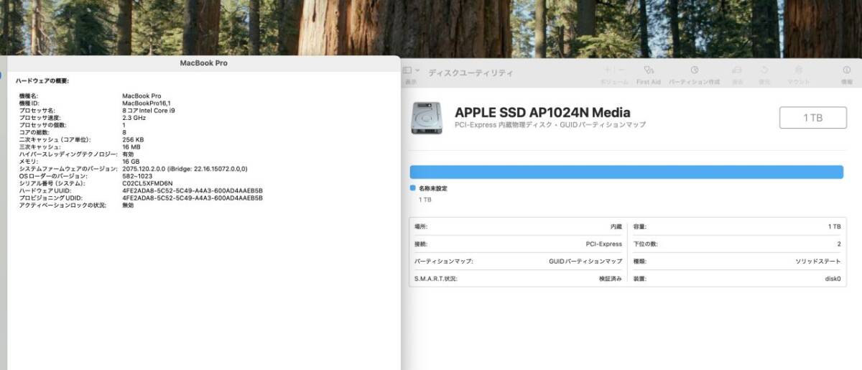The height and width of the screenshot is (370, 862).
Task: Select the processor speed 2.3 GHz
Action: (x=134, y=117)
